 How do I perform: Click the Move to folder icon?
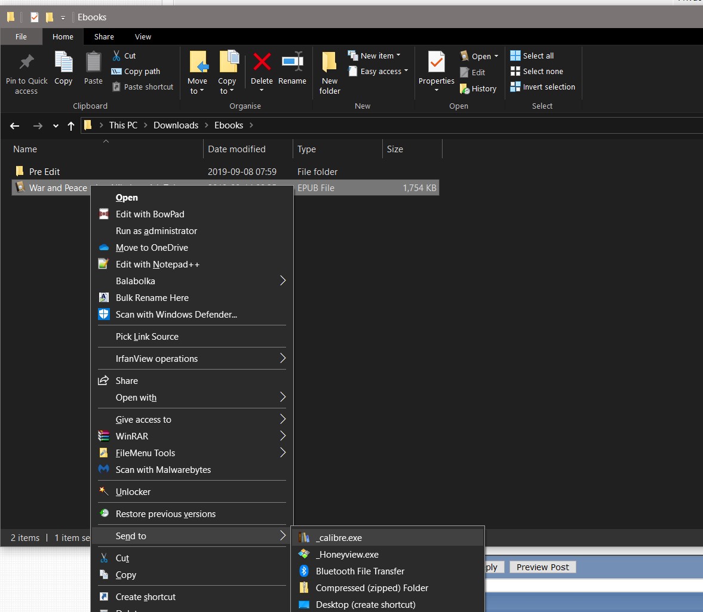198,62
